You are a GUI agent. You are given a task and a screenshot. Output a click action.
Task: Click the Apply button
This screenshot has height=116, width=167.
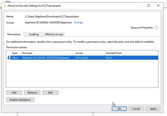click(x=153, y=109)
